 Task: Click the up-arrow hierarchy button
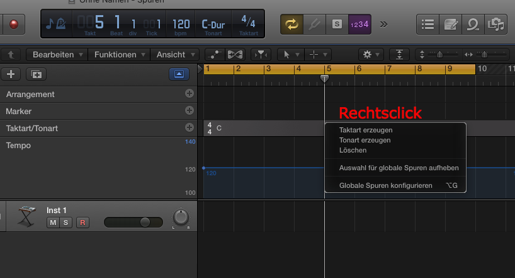(x=11, y=55)
